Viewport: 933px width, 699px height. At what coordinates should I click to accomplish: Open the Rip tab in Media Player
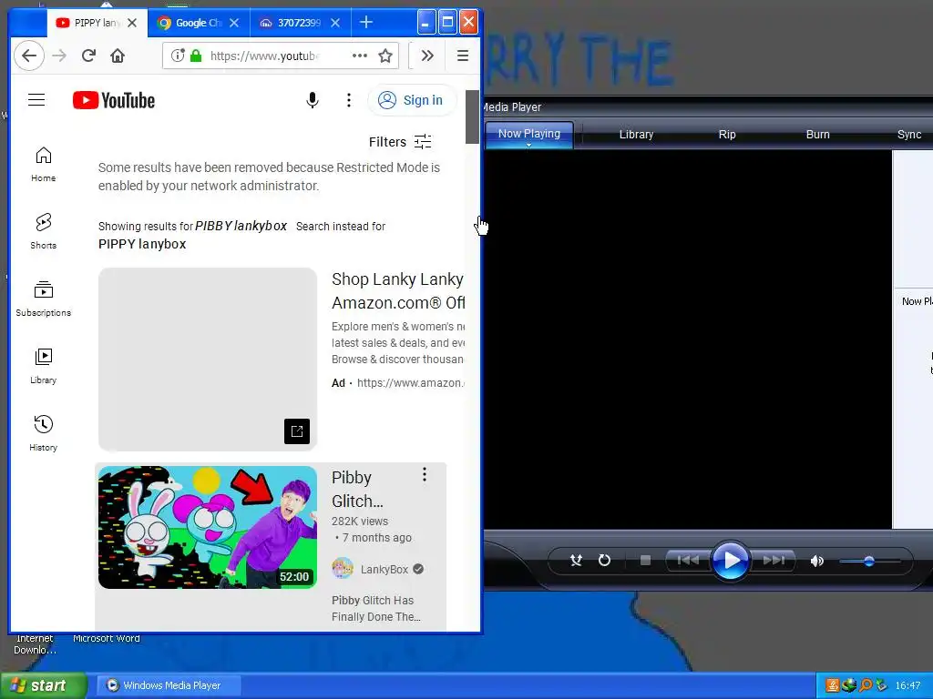pos(727,135)
